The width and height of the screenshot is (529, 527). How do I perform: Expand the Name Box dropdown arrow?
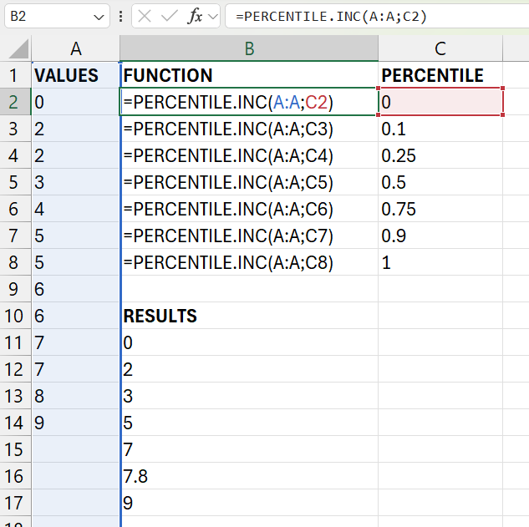[x=99, y=17]
